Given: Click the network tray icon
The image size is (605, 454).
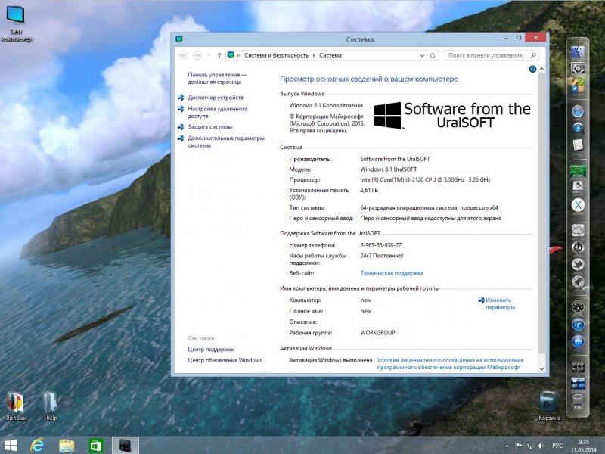Looking at the screenshot, I should (530, 446).
